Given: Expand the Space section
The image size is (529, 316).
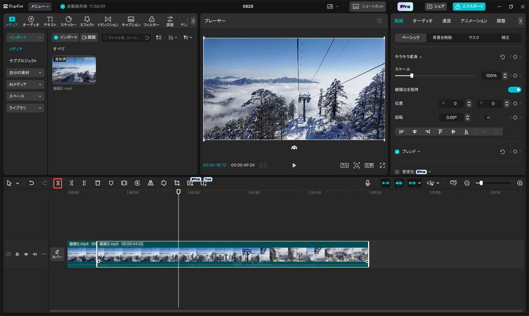Looking at the screenshot, I should pos(25,96).
